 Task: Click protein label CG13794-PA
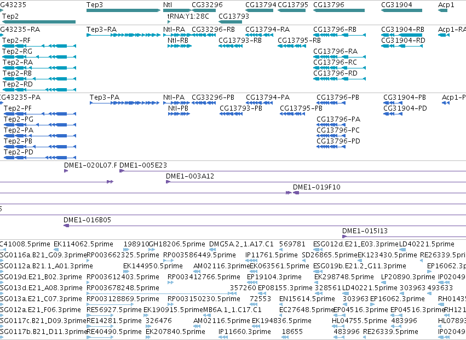coord(268,97)
